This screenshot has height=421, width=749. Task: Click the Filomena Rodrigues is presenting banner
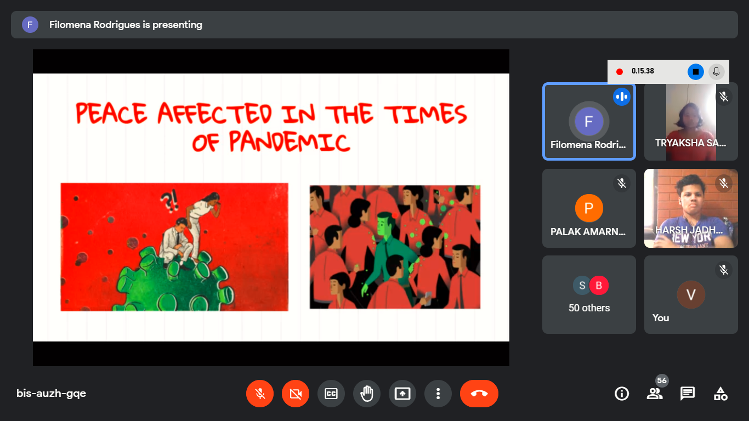[x=374, y=25]
